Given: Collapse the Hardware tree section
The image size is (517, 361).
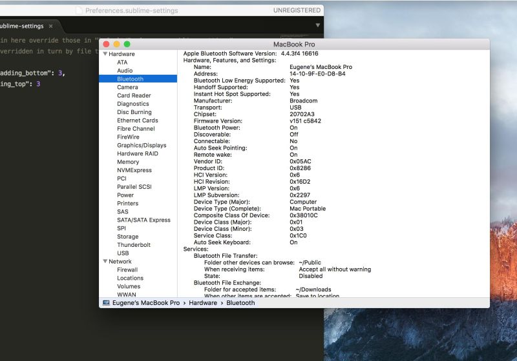Looking at the screenshot, I should coord(105,54).
